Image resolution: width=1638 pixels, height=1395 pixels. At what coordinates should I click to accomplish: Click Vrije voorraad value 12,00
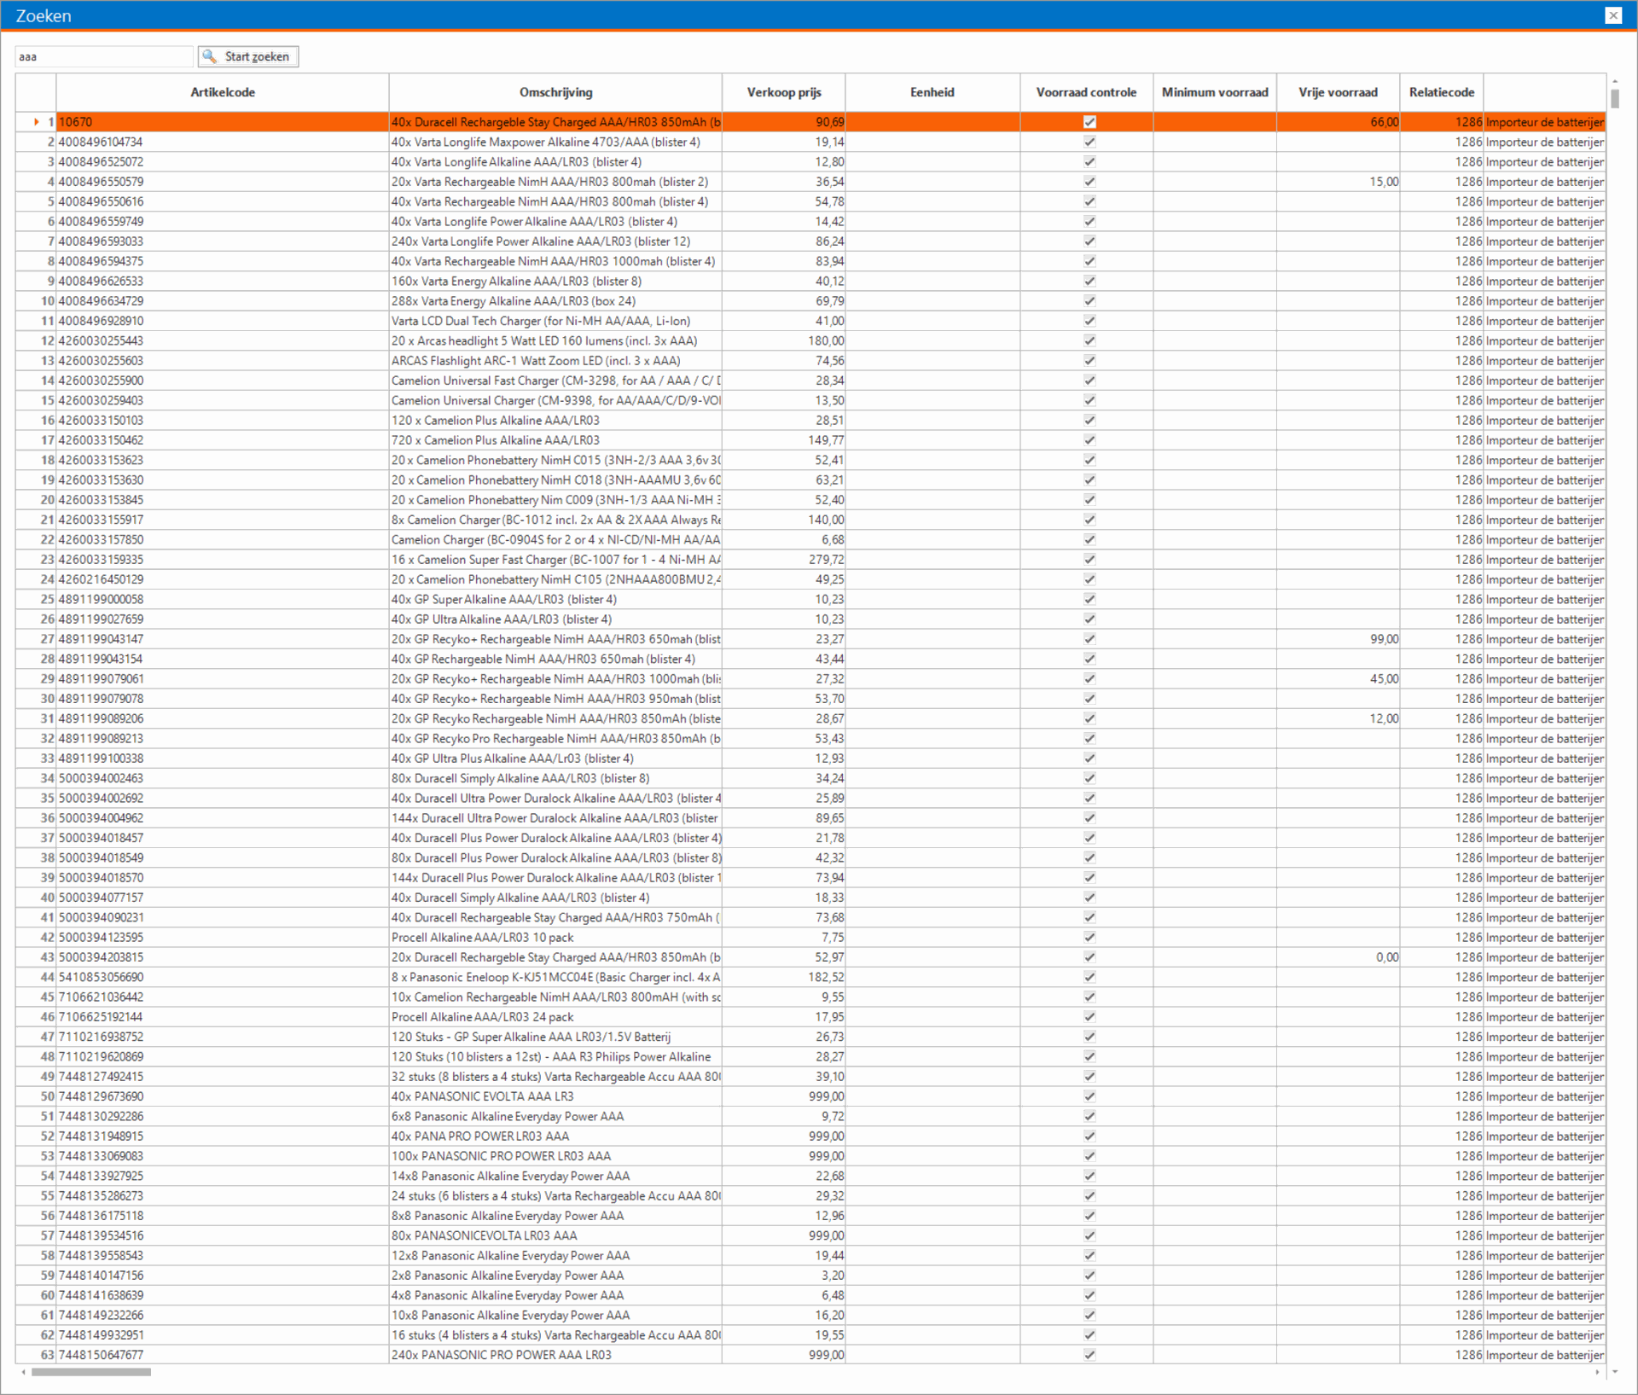coord(1384,718)
